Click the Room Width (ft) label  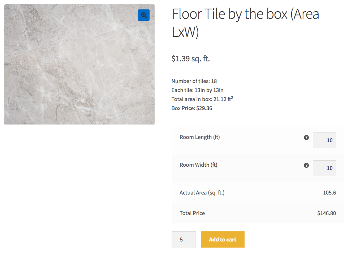(198, 165)
